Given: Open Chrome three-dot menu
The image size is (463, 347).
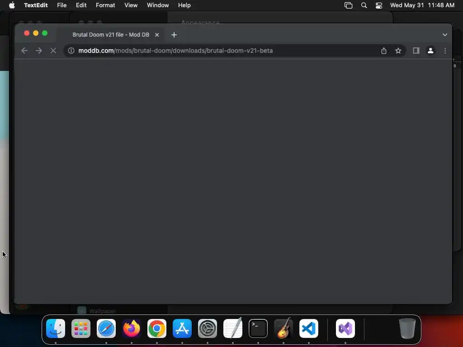Looking at the screenshot, I should coord(445,51).
